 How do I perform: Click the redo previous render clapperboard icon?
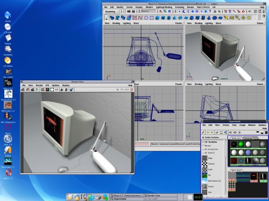(23, 90)
